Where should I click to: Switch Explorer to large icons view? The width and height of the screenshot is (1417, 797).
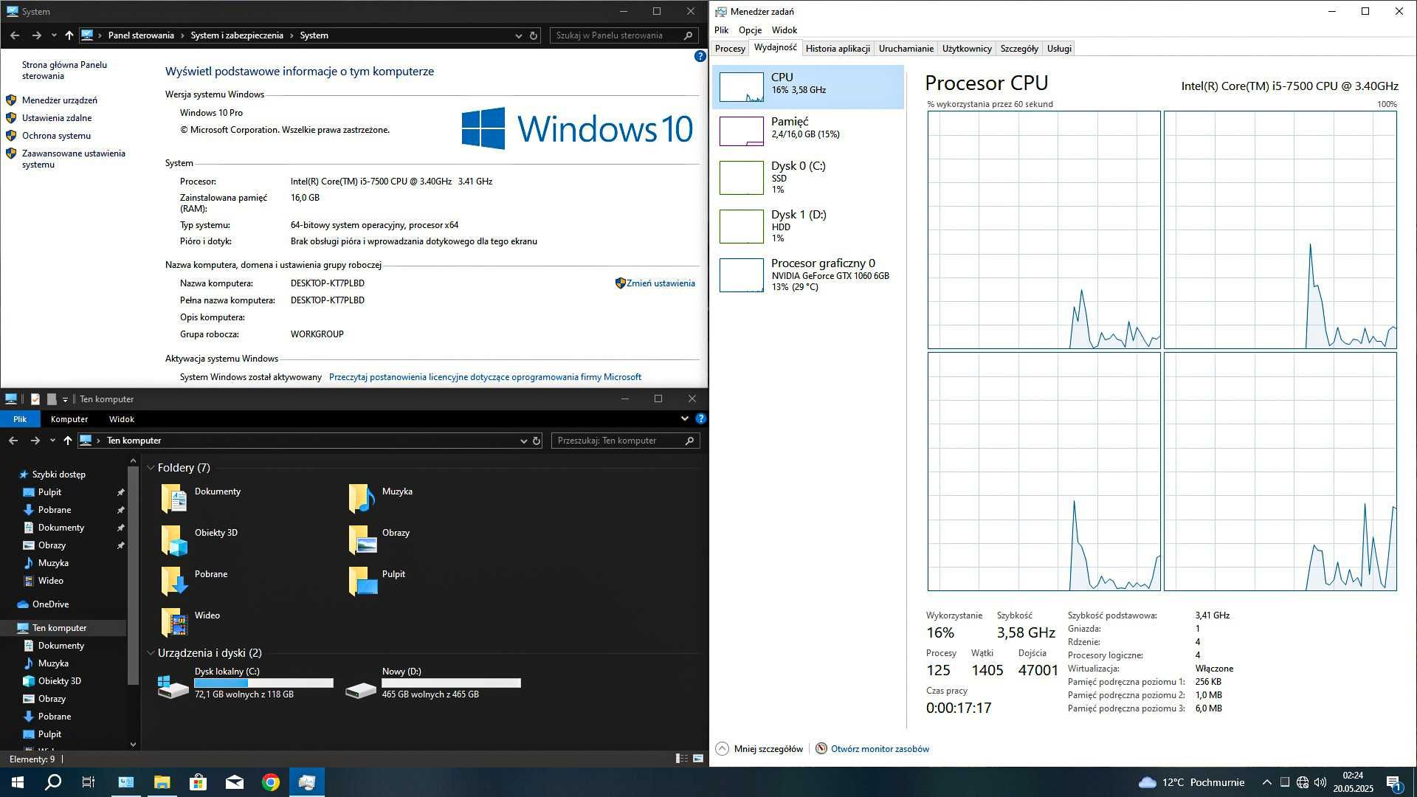(698, 759)
